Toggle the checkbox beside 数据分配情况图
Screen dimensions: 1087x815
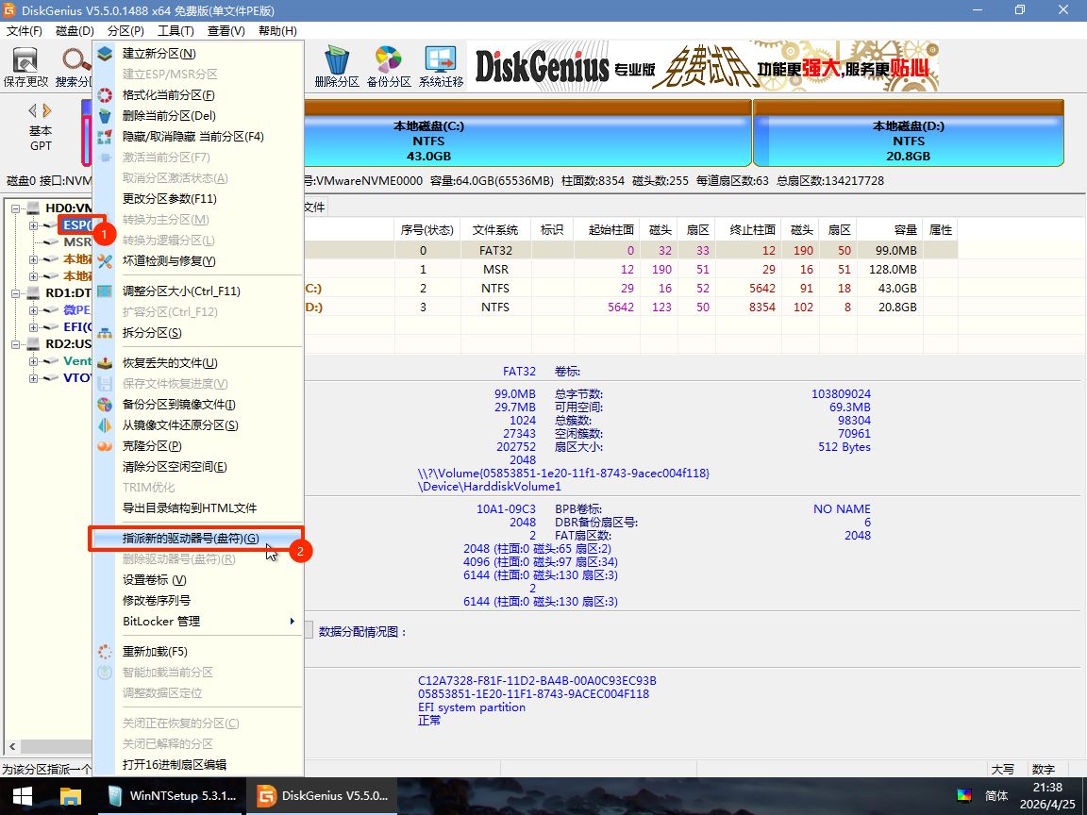[x=308, y=629]
